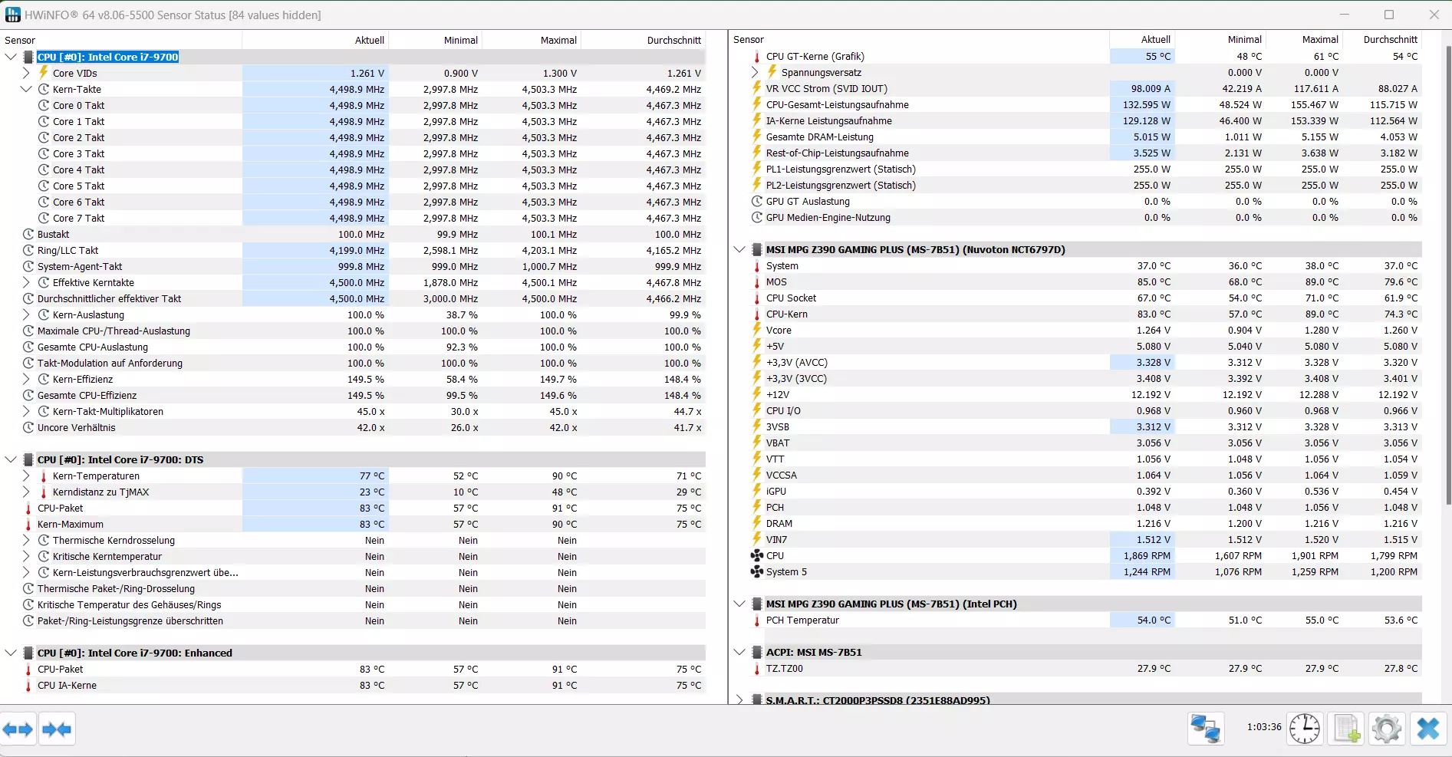Screen dimensions: 1452x757
Task: Expand the Spannungsversatz row
Action: pos(755,72)
